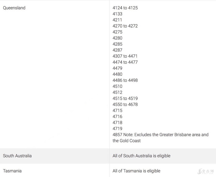This screenshot has width=216, height=177.
Task: Click the postcode range 4550 to 4678
Action: (x=125, y=104)
